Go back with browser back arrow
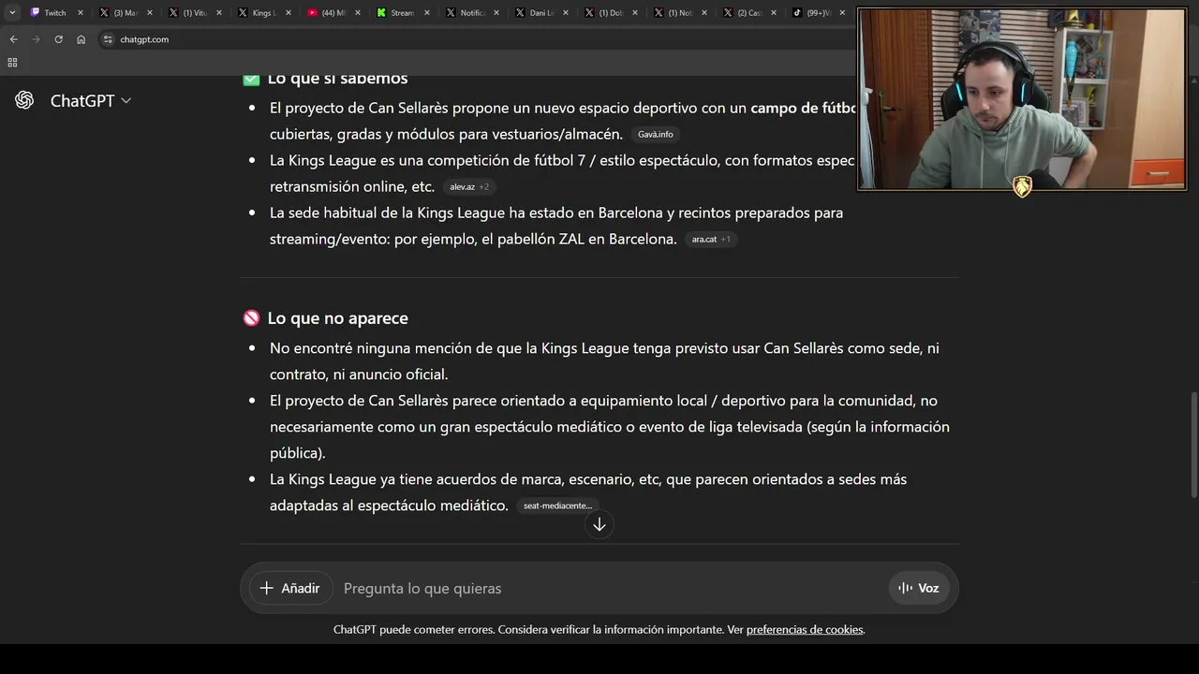This screenshot has height=674, width=1199. click(13, 39)
